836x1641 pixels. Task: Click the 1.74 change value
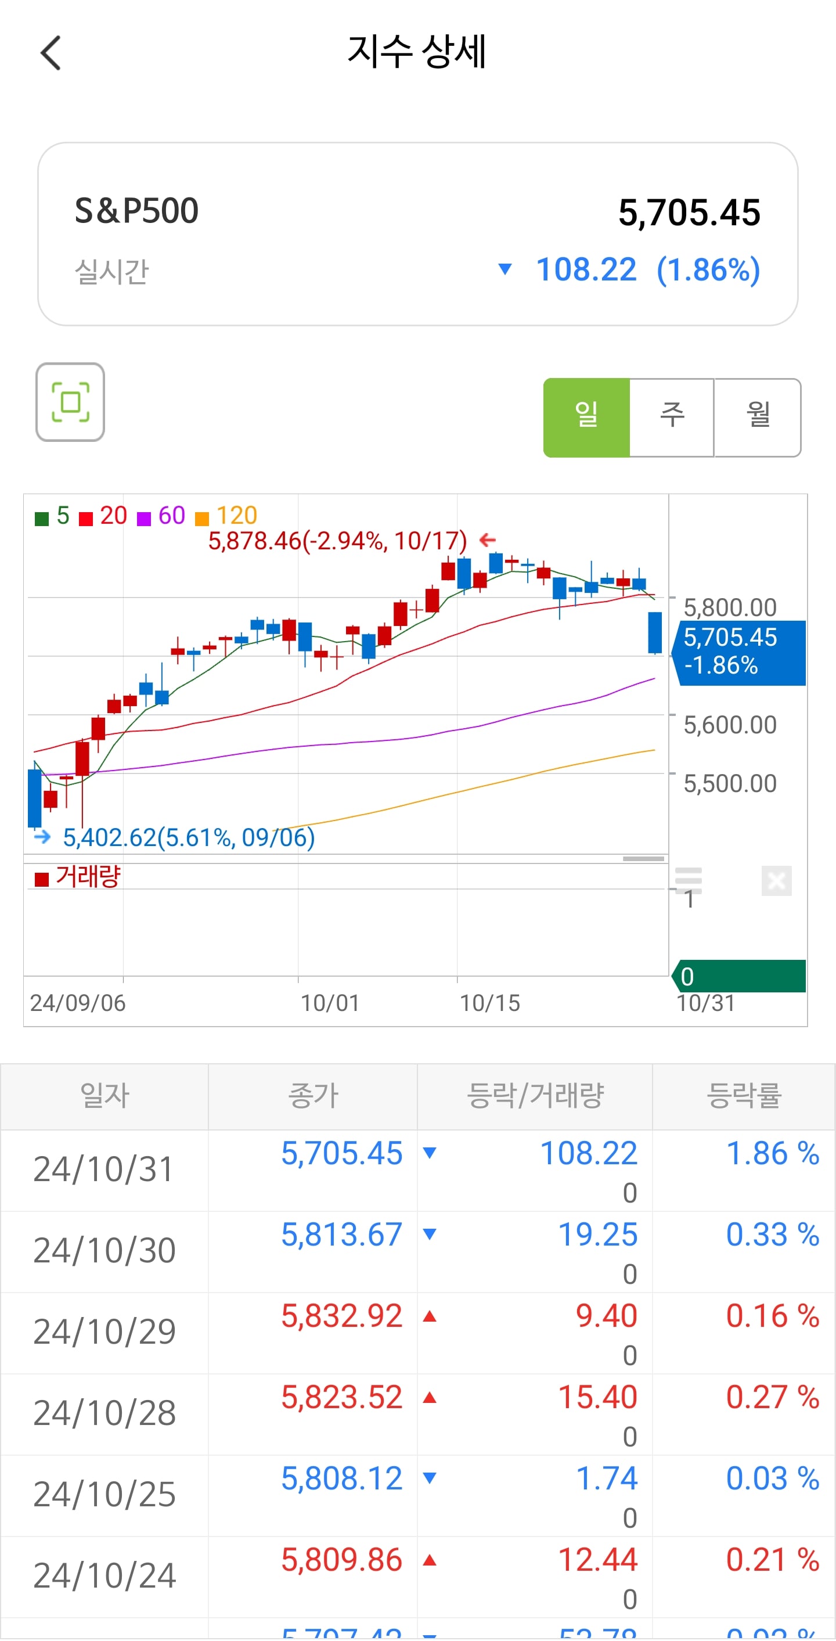tap(606, 1478)
